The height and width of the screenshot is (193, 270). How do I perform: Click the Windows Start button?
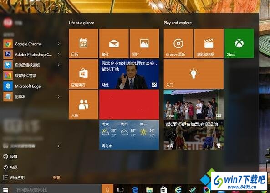point(5,190)
